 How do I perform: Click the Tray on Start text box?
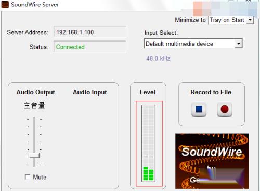click(x=228, y=20)
